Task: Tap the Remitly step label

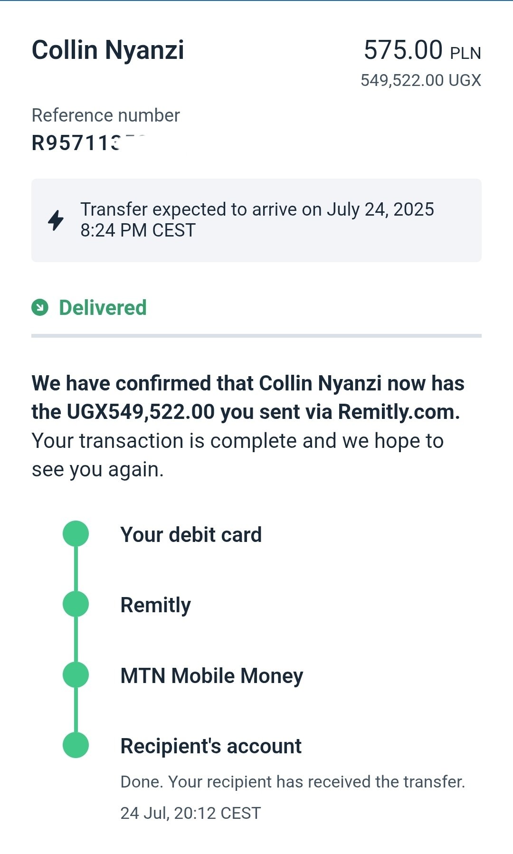Action: 156,605
